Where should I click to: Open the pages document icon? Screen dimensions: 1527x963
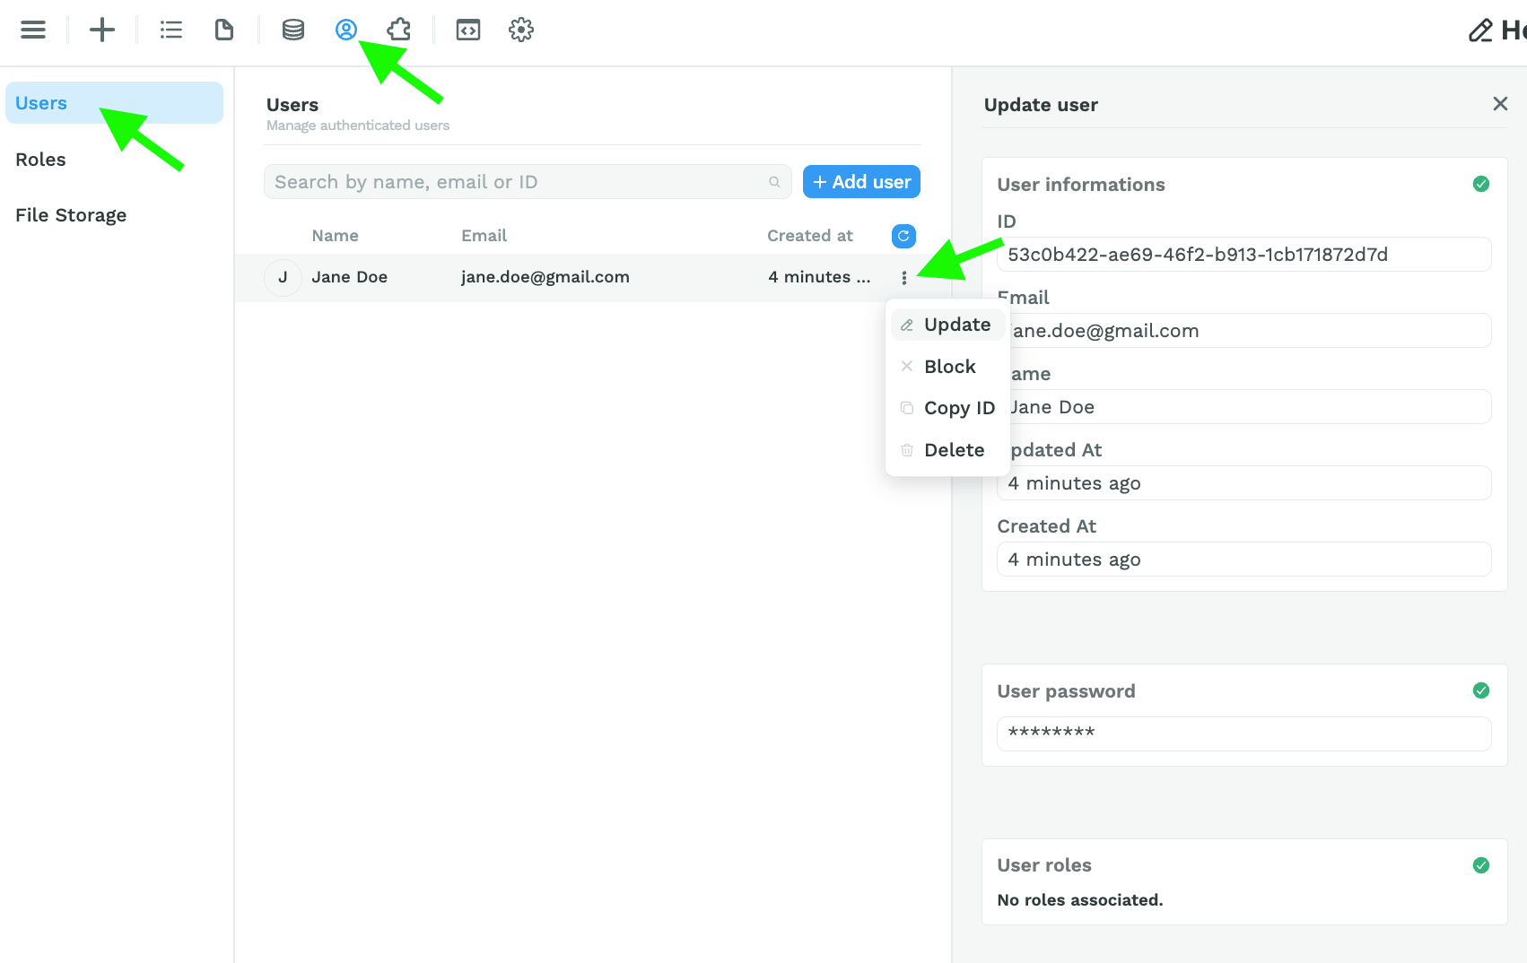pos(224,30)
